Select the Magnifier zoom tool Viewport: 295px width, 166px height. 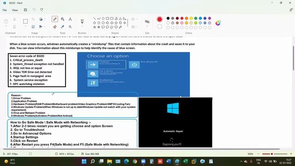coord(70,27)
